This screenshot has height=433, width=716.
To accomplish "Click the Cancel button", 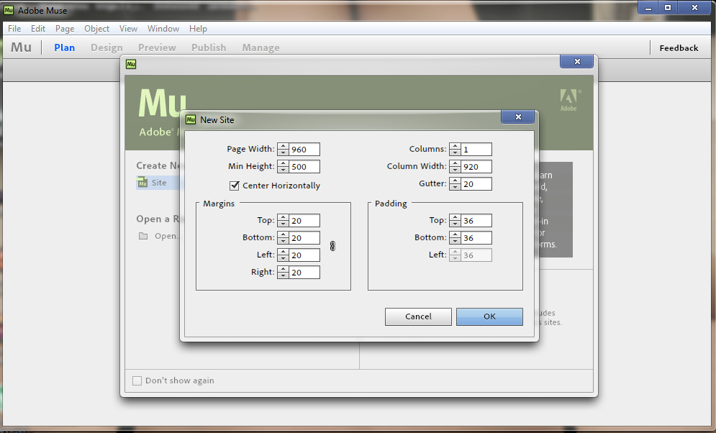I will click(x=418, y=316).
